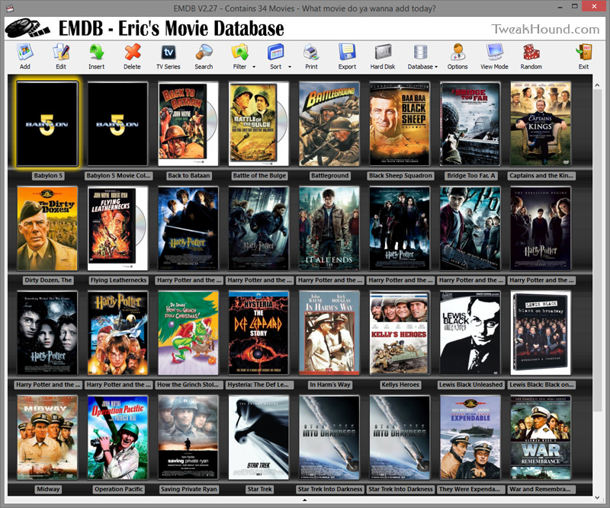Select the Flying Leathernecks poster
The width and height of the screenshot is (610, 508).
point(118,228)
